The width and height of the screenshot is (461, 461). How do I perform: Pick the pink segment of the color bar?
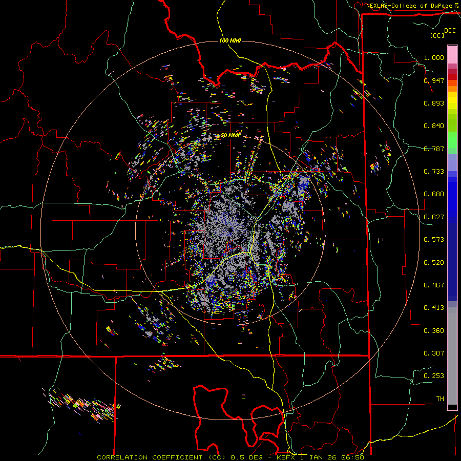click(452, 55)
